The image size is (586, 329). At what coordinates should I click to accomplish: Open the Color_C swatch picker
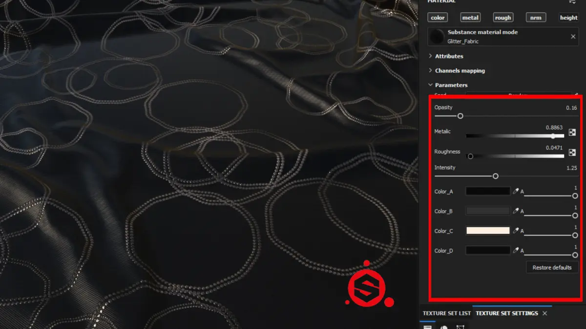click(x=488, y=231)
